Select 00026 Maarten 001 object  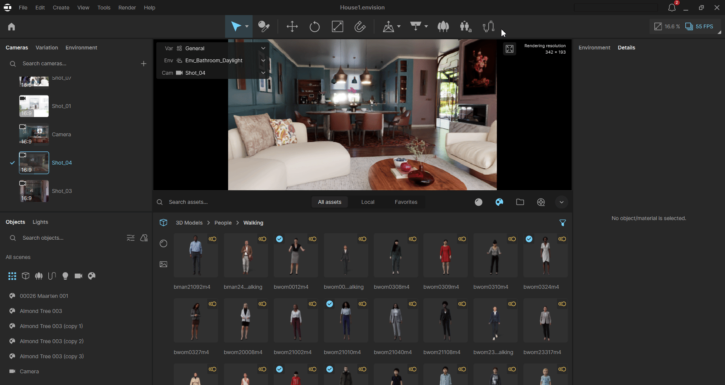click(x=44, y=296)
